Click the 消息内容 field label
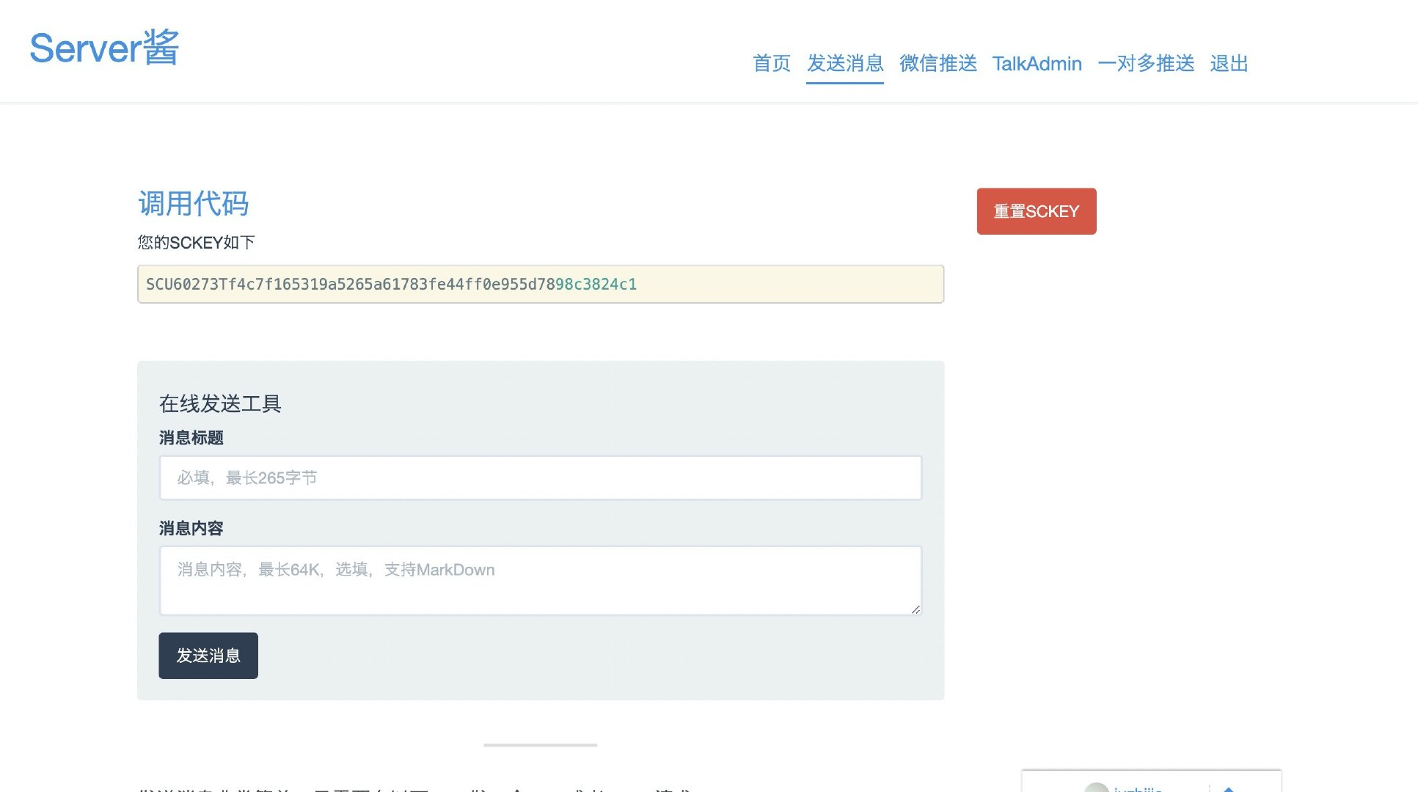1418x792 pixels. pyautogui.click(x=191, y=528)
